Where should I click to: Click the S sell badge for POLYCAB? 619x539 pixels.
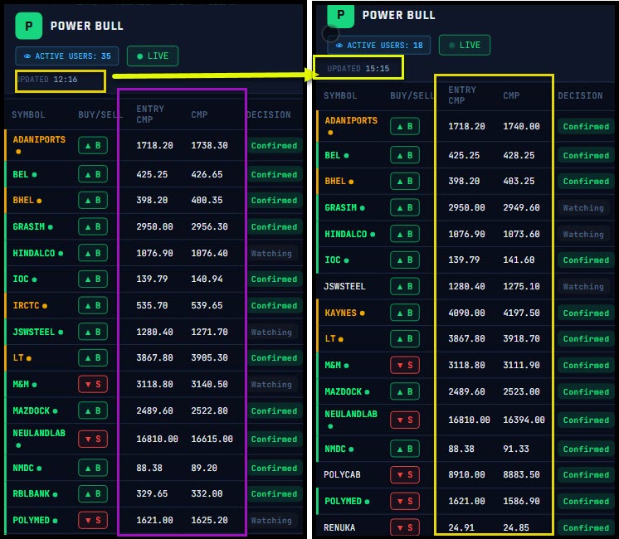[x=405, y=474]
